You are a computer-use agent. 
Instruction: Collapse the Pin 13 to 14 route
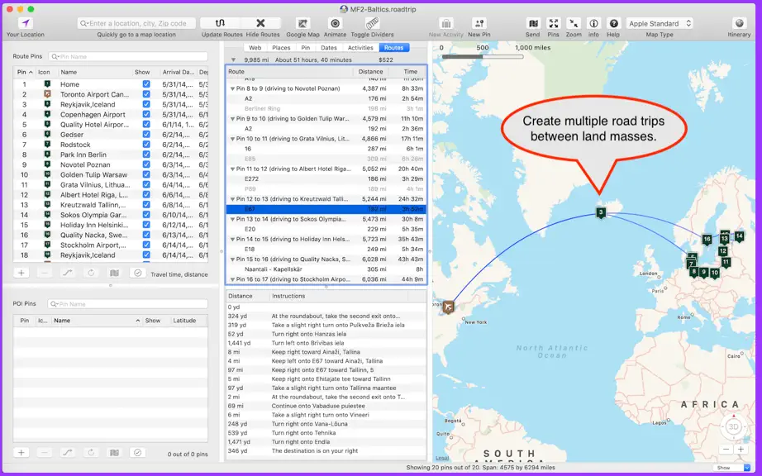pyautogui.click(x=233, y=220)
